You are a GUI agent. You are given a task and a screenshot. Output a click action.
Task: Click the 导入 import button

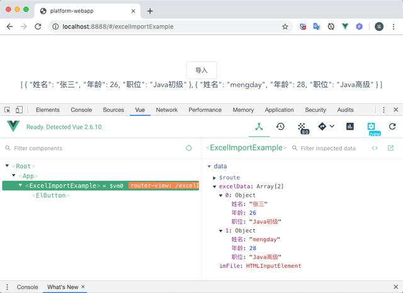pos(201,70)
